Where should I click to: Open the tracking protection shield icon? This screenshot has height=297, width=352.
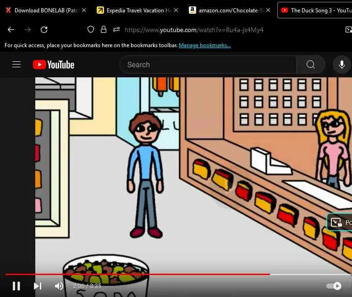point(90,29)
